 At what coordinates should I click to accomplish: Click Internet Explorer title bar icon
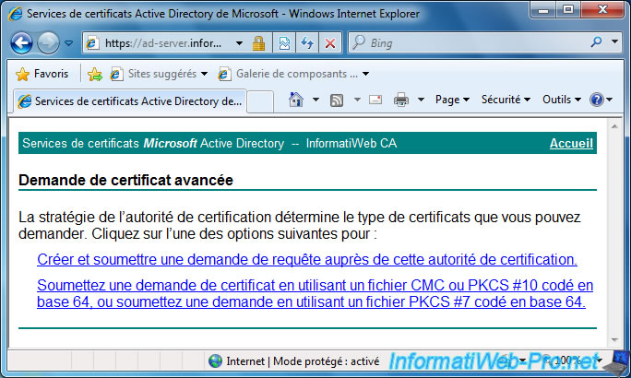[16, 14]
